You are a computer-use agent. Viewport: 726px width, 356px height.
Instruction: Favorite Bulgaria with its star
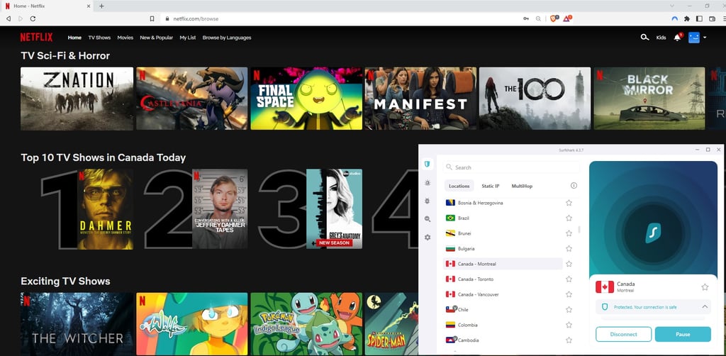(569, 249)
